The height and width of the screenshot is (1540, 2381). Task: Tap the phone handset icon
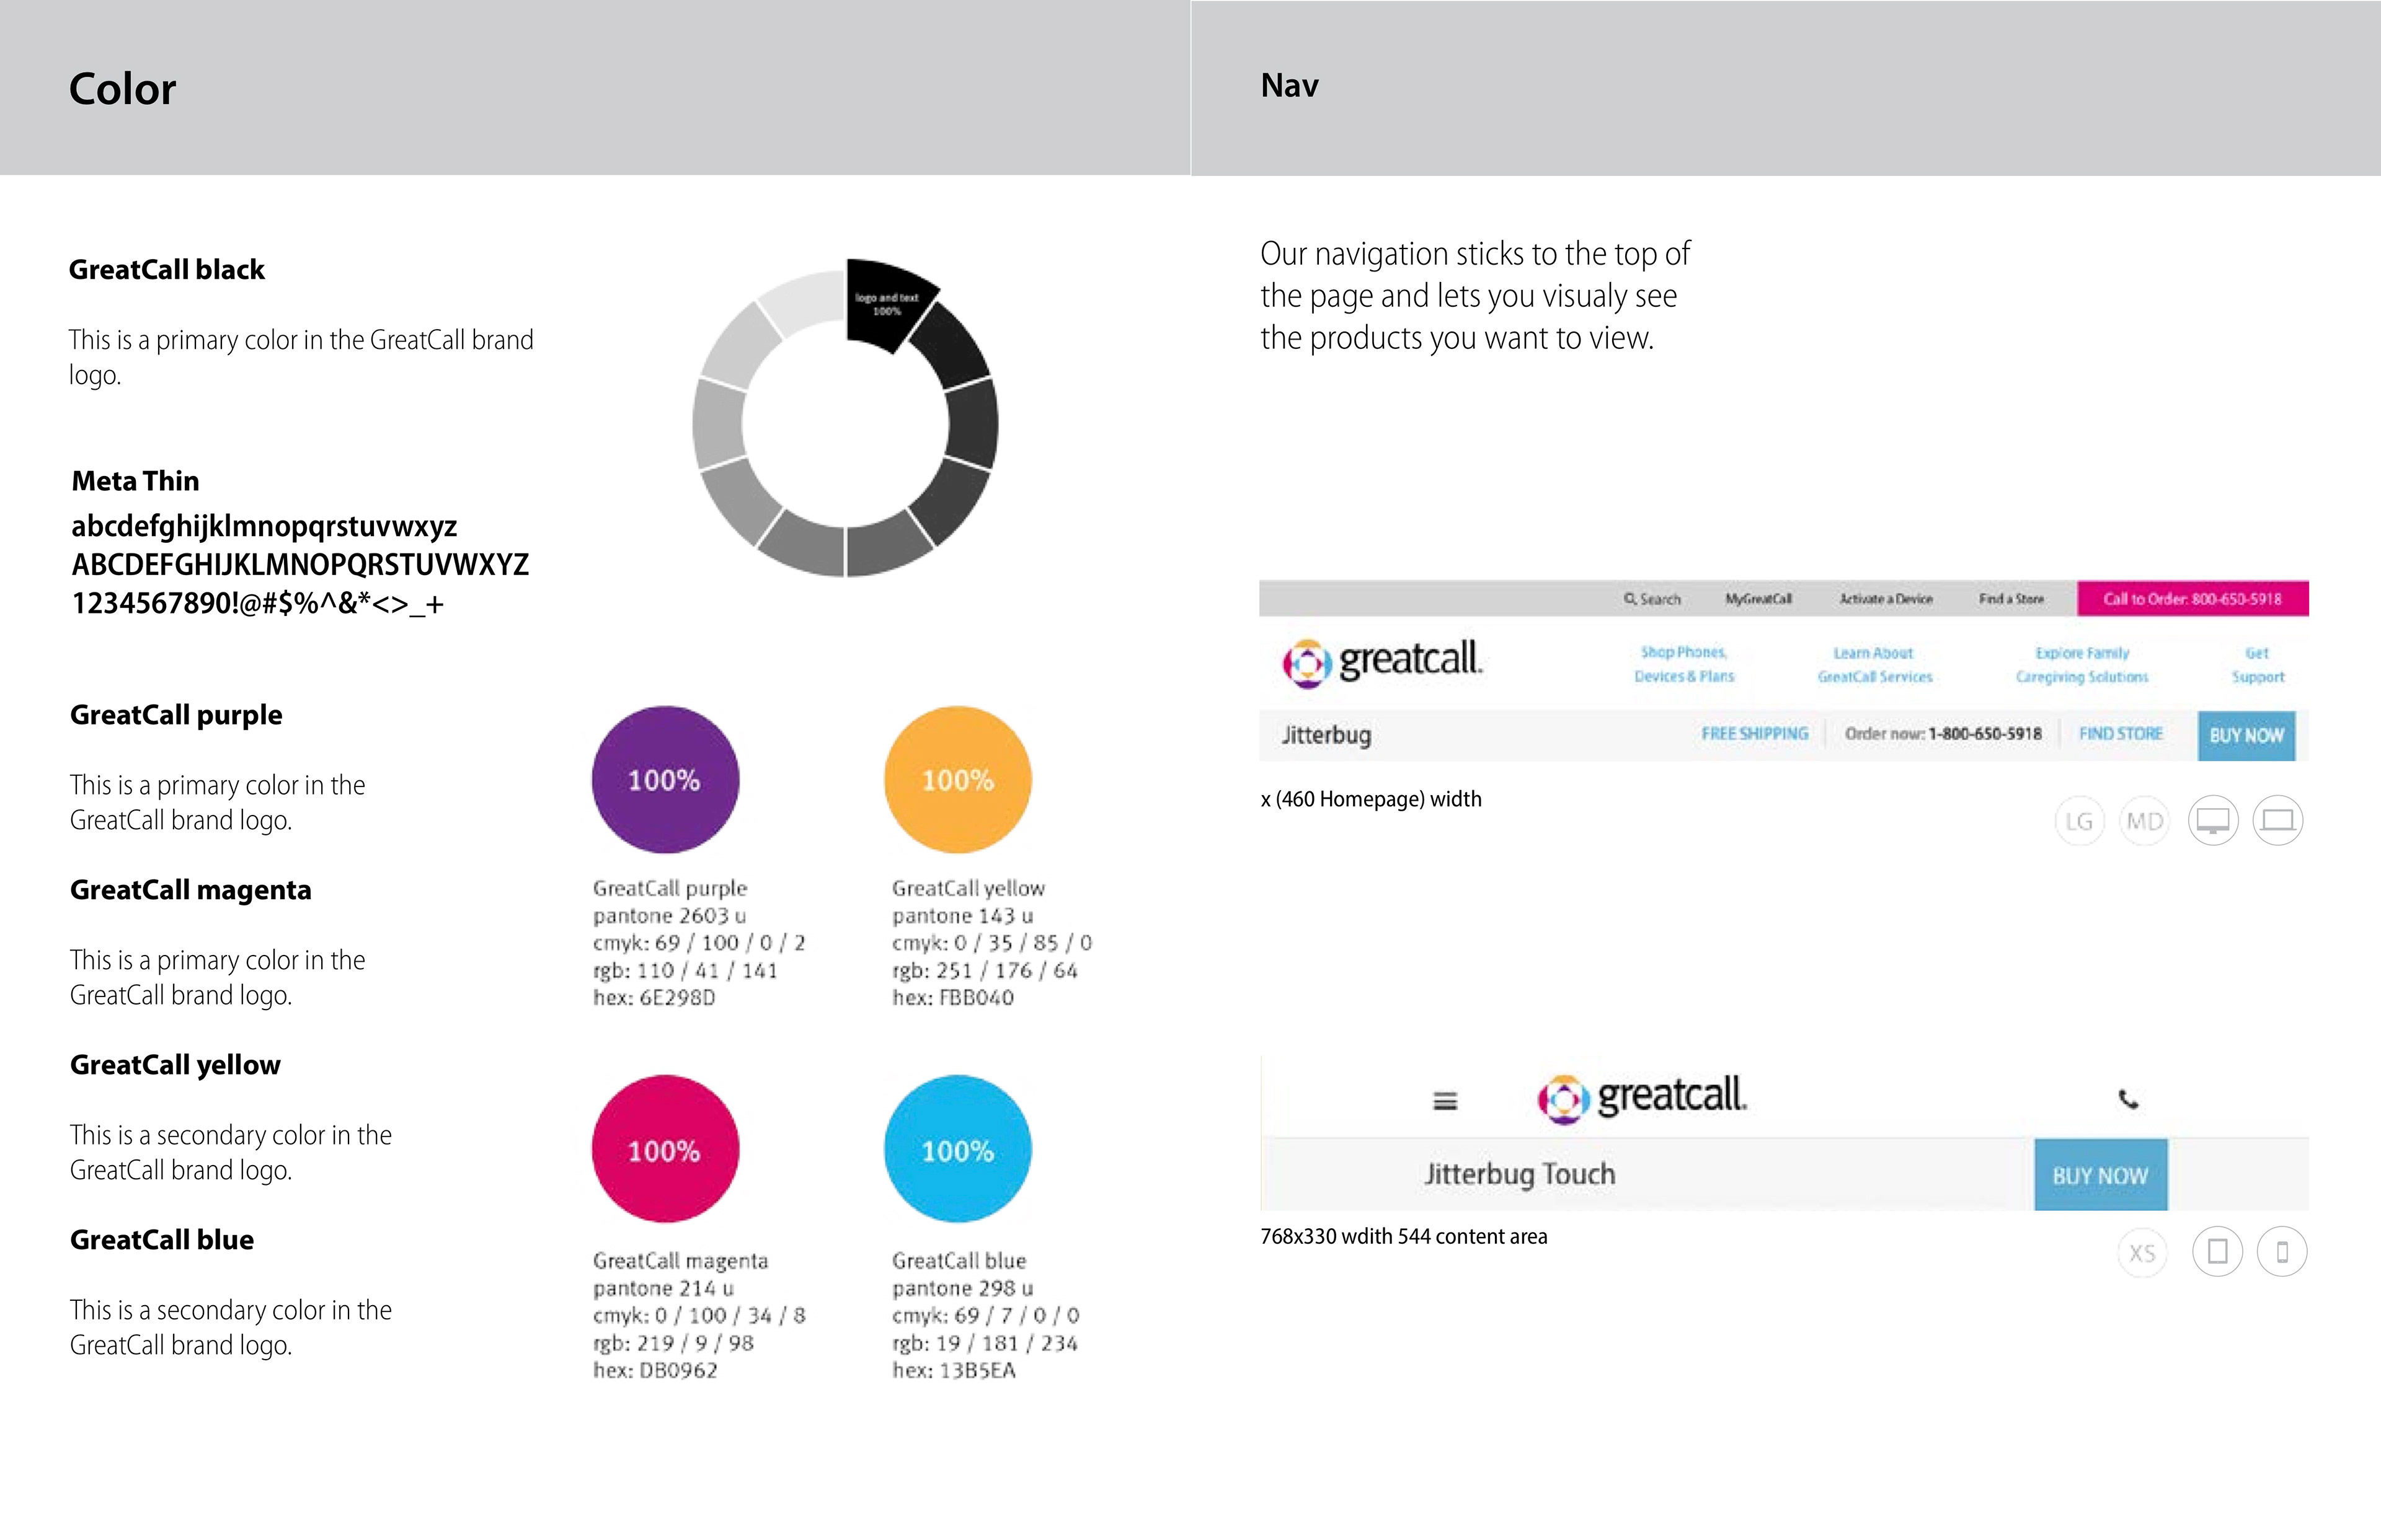click(2128, 1100)
